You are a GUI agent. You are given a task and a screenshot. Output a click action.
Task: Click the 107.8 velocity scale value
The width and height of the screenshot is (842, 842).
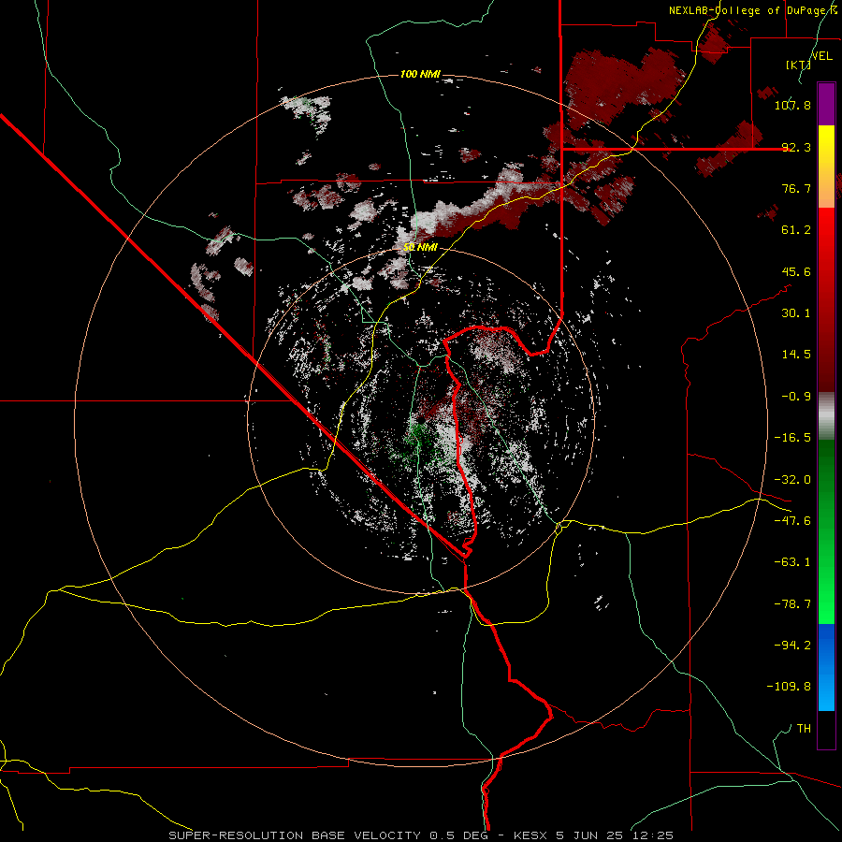point(792,105)
